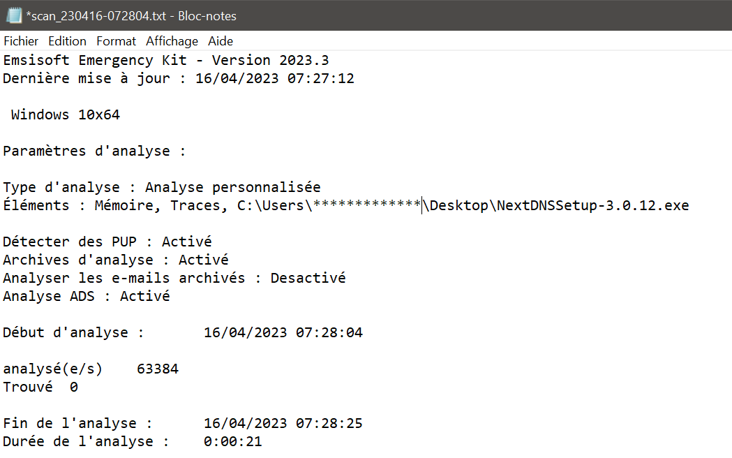Screen dimensions: 732x458
Task: Open the Affichage menu
Action: coord(172,41)
